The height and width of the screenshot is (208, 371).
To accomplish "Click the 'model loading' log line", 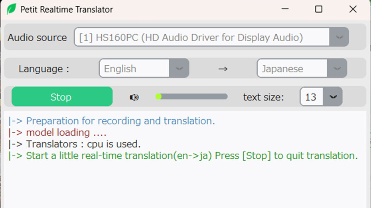I will 57,132.
